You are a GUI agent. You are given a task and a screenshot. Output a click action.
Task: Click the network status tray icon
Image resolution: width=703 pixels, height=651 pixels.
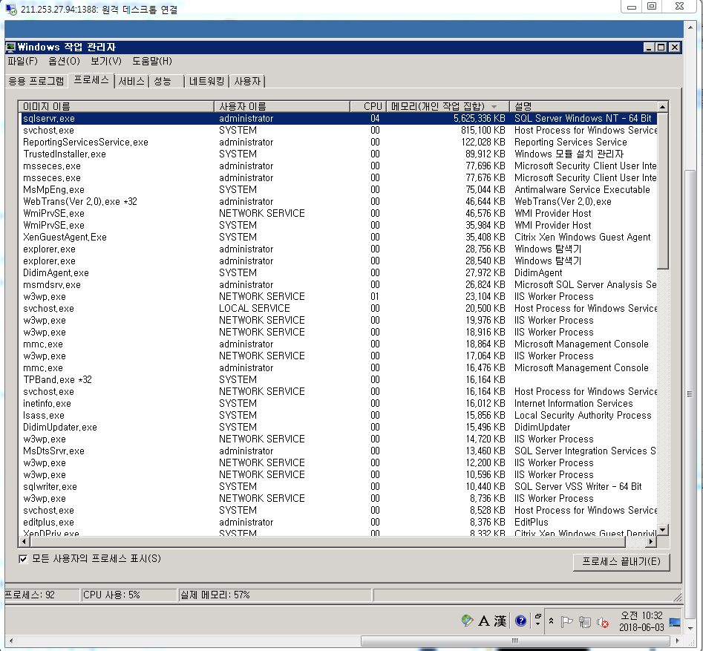pos(585,622)
